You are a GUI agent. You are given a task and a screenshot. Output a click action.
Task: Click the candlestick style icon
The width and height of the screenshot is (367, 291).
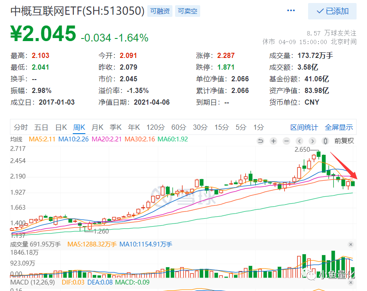click(x=325, y=141)
